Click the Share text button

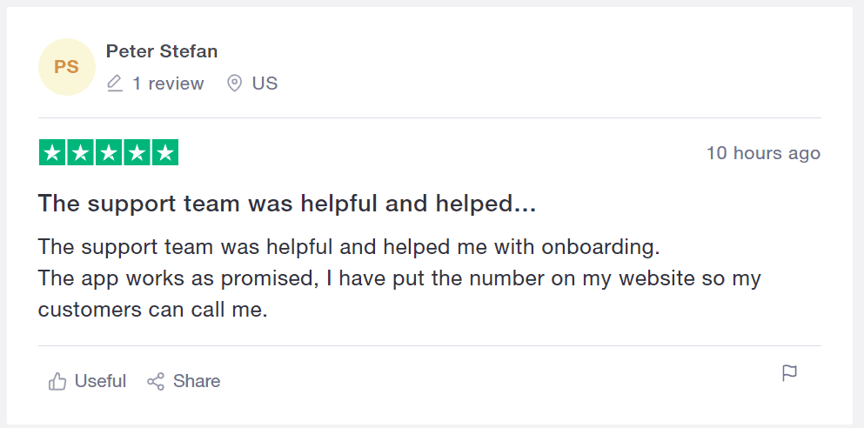tap(197, 381)
